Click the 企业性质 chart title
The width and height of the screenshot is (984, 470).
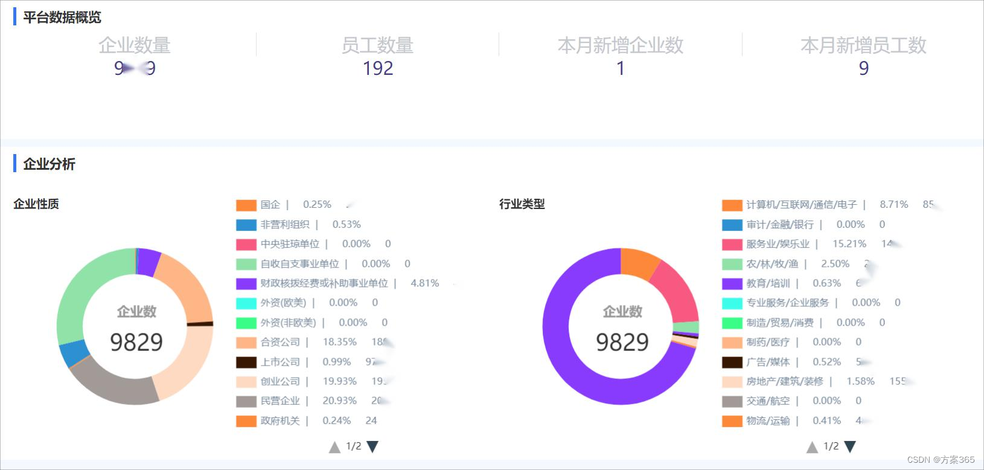36,204
